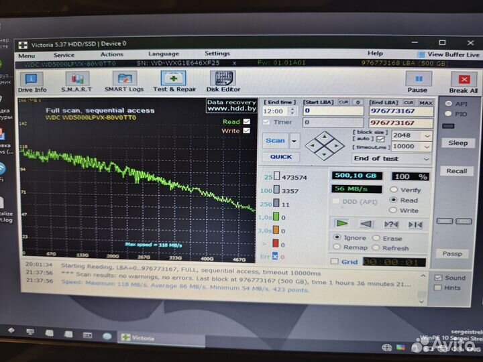Select the Remap radio option

pyautogui.click(x=336, y=247)
